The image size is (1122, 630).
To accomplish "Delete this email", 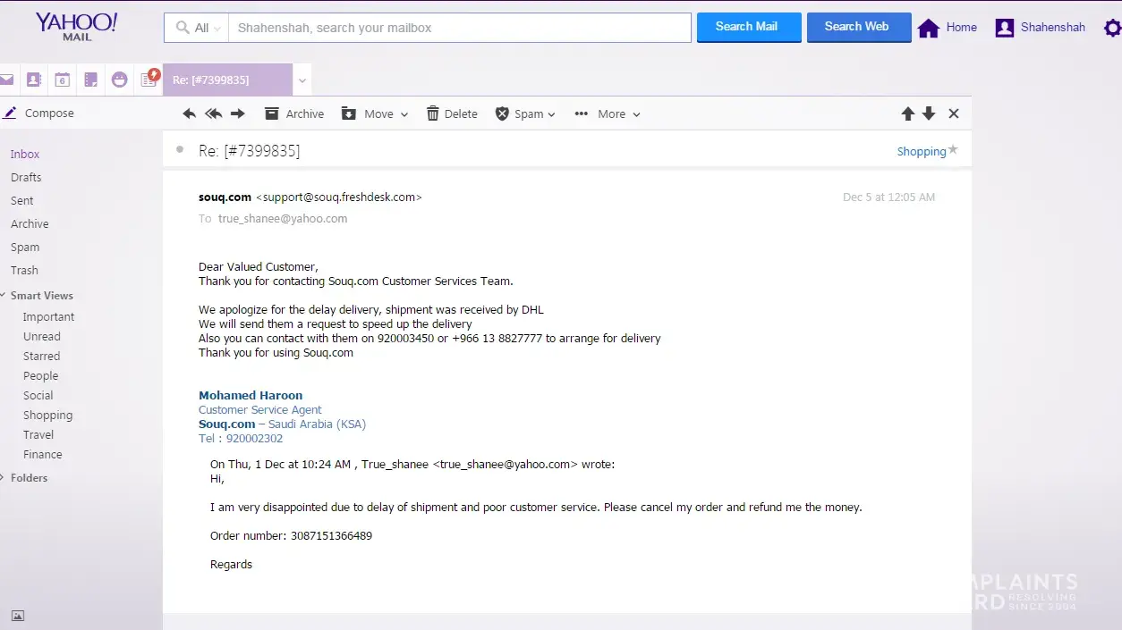I will click(x=452, y=113).
